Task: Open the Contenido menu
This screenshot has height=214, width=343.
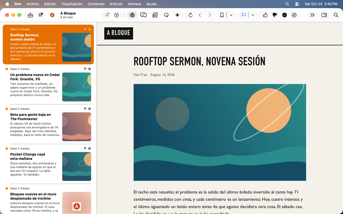Action: [x=96, y=4]
